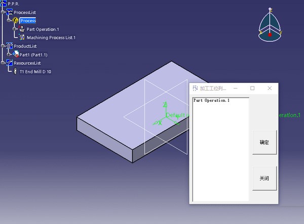Click the ProductList icon in the tree
The height and width of the screenshot is (224, 304).
click(9, 46)
